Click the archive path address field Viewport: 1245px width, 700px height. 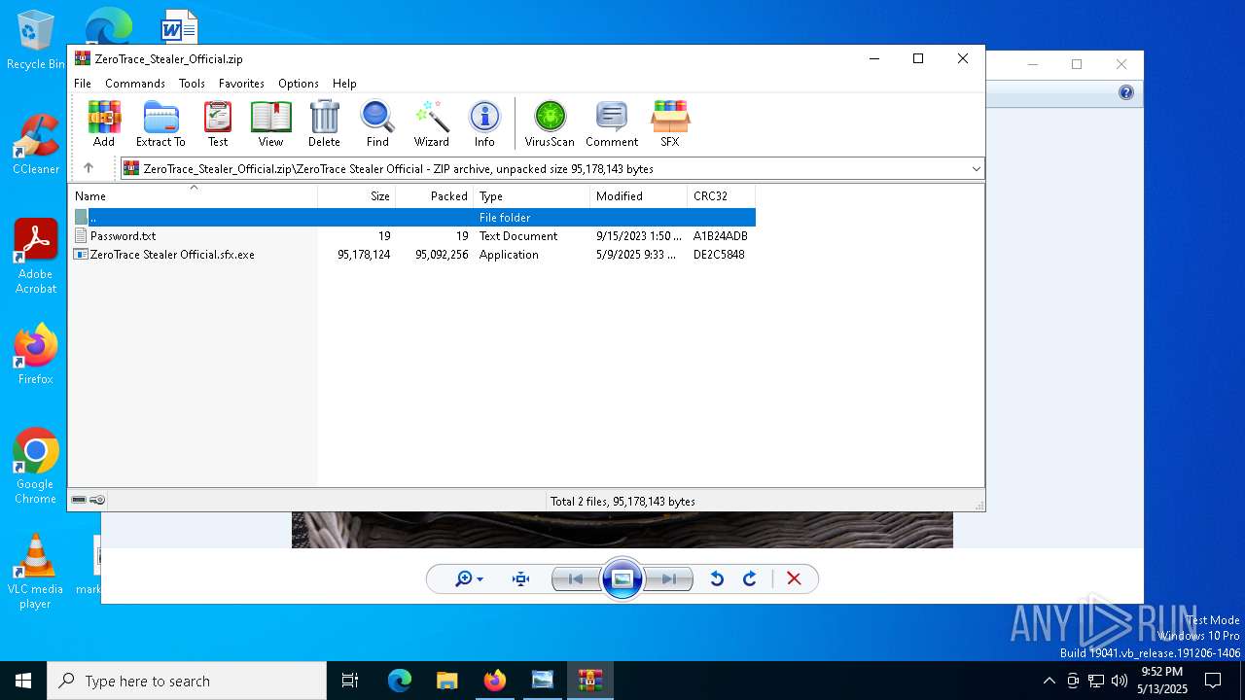coord(551,169)
